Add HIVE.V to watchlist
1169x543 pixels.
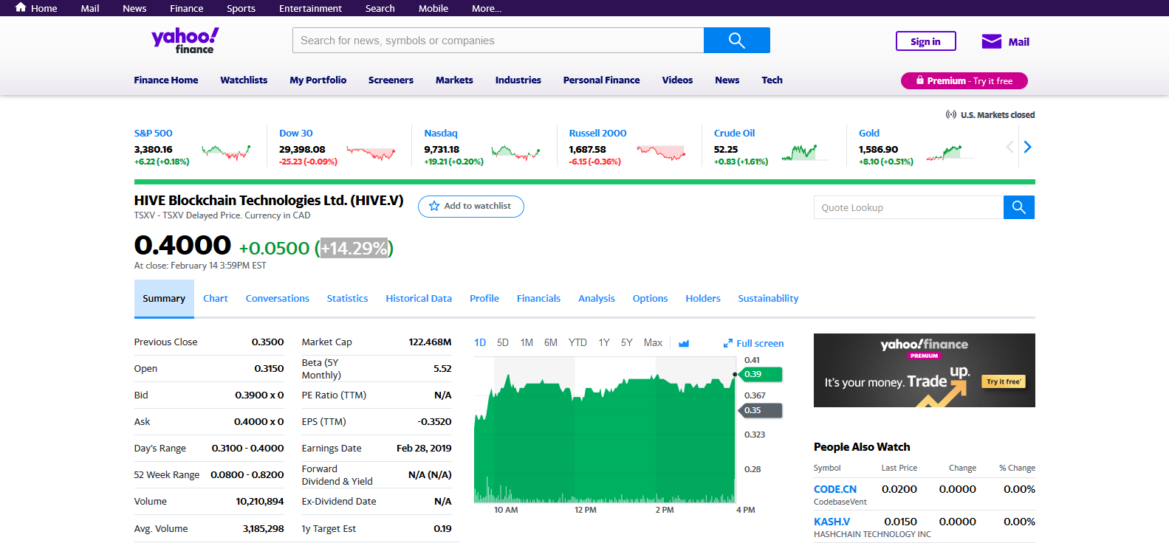[x=470, y=207]
